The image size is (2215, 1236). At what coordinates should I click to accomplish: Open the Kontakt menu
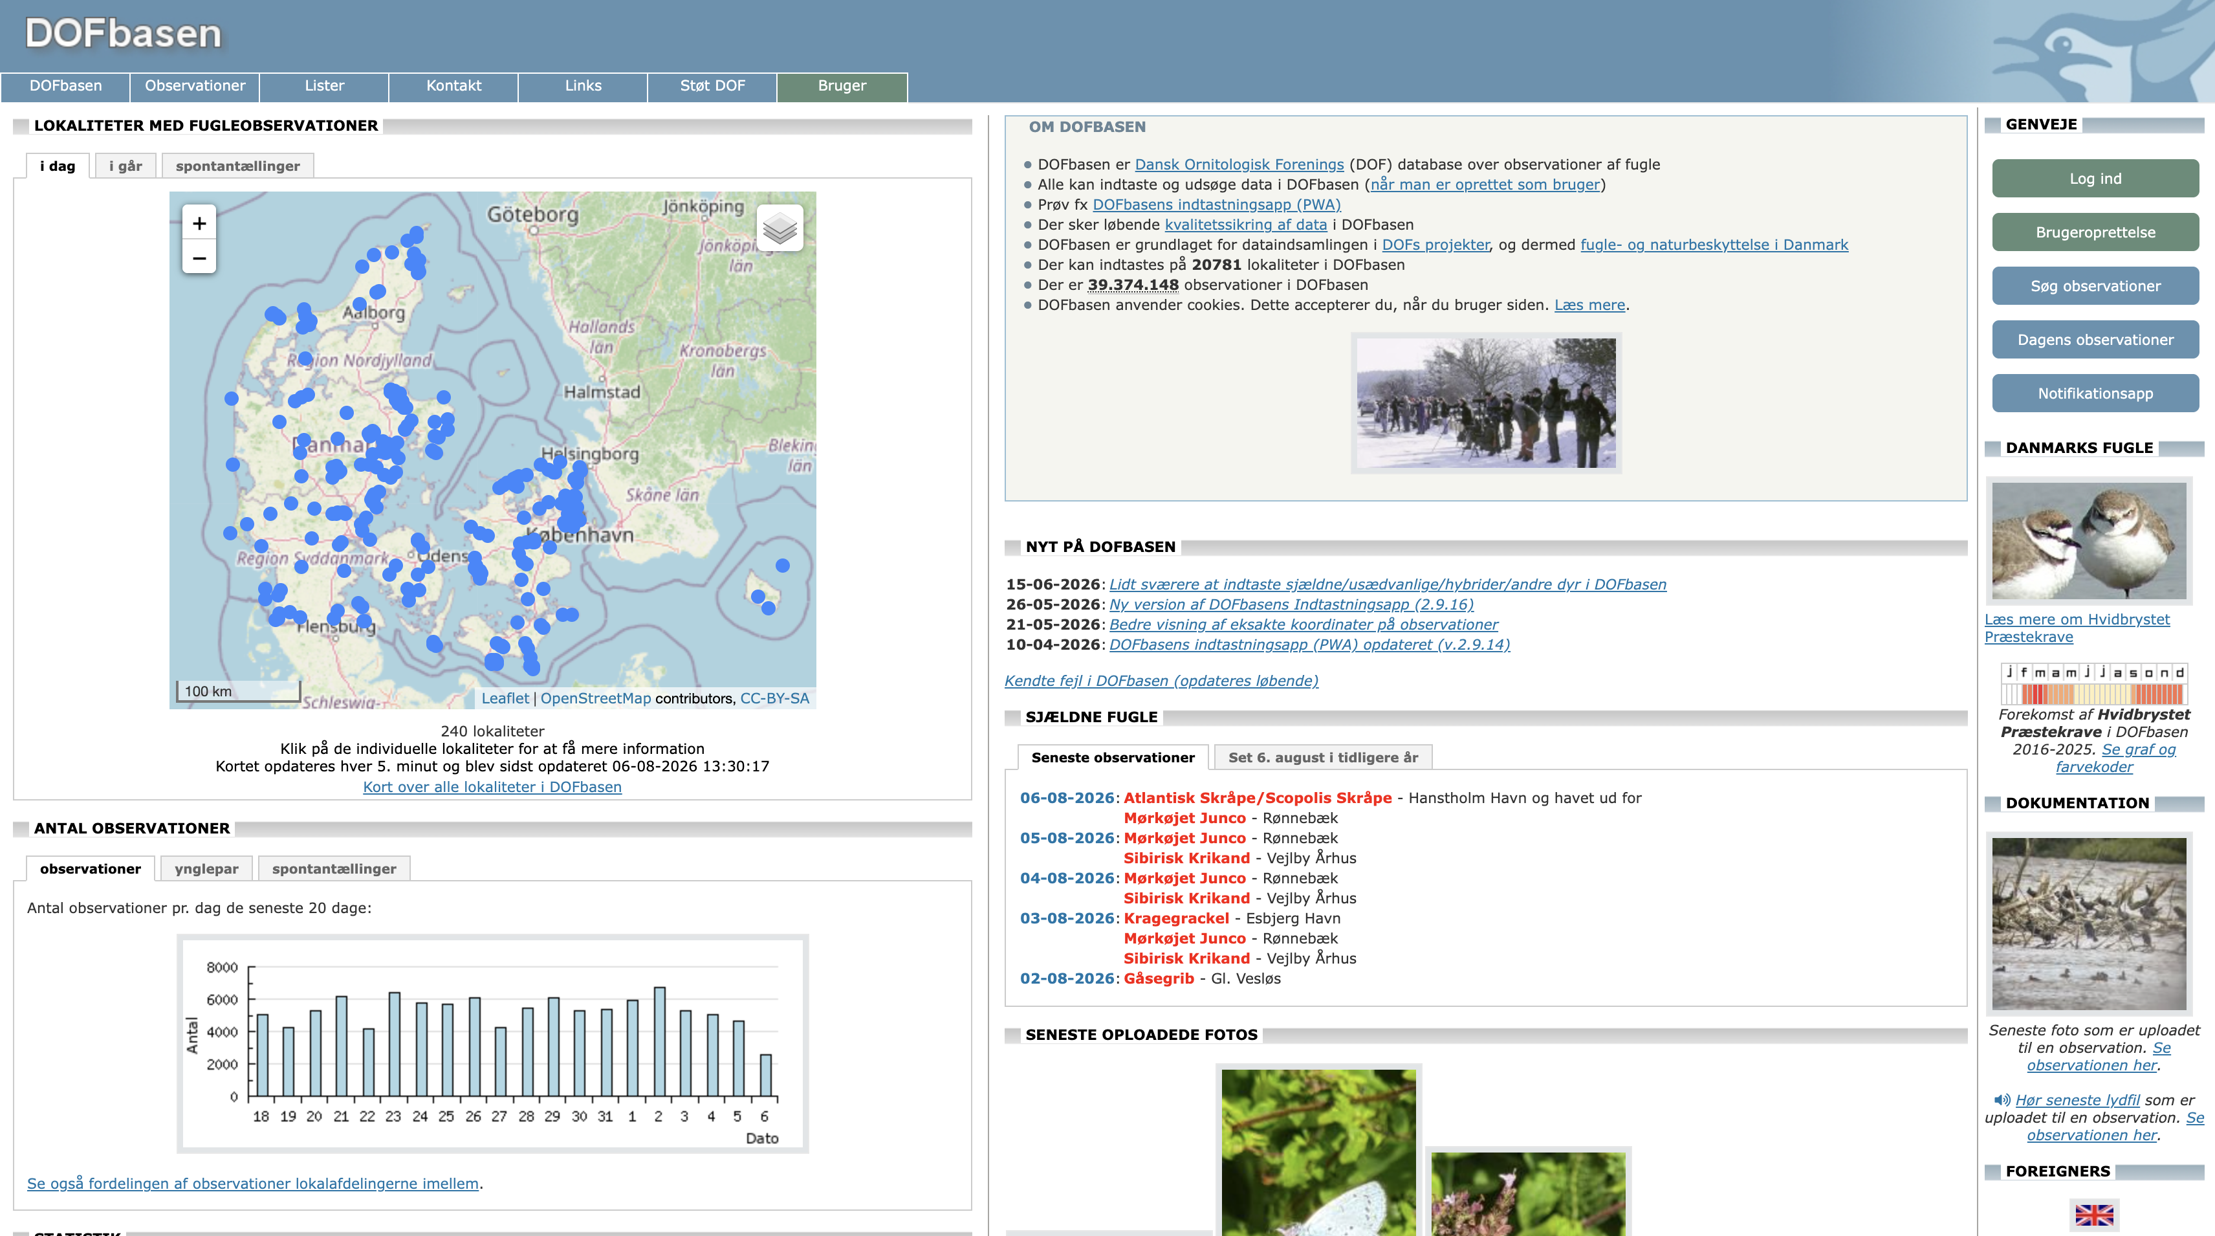[454, 86]
